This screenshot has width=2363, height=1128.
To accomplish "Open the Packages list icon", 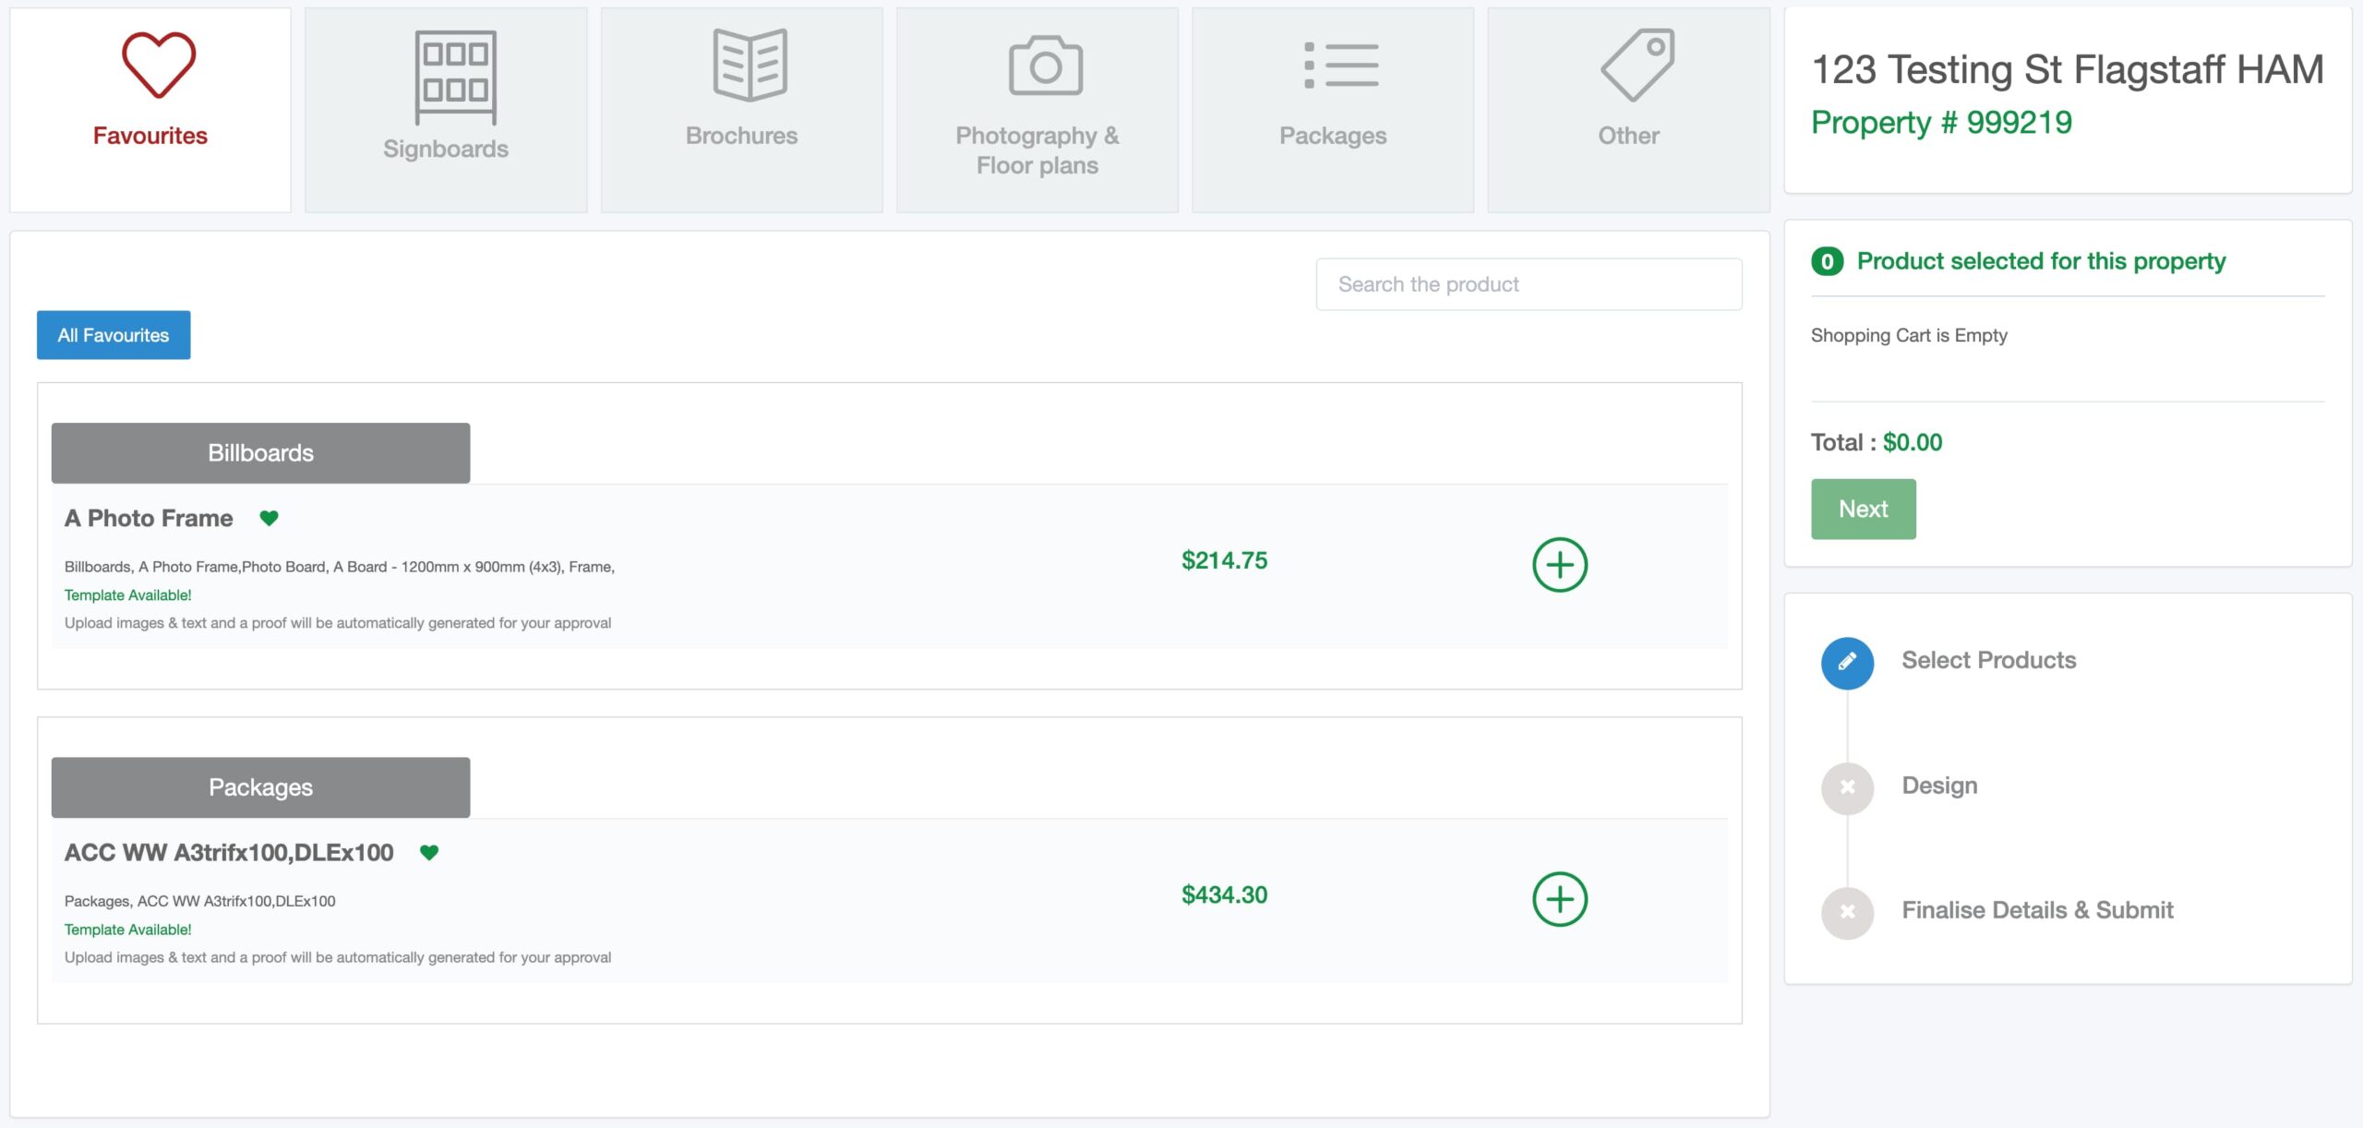I will (x=1340, y=65).
